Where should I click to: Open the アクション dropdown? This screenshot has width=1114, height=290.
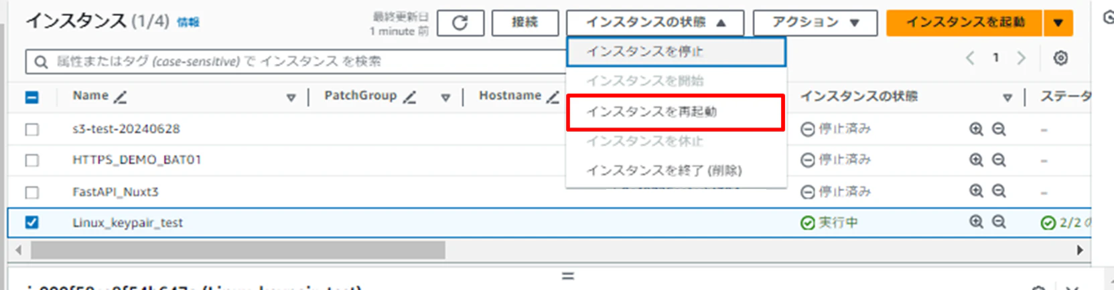click(815, 23)
